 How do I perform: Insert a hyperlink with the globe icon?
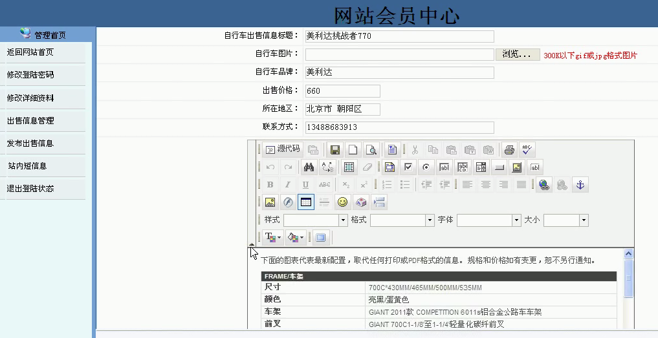(x=544, y=185)
